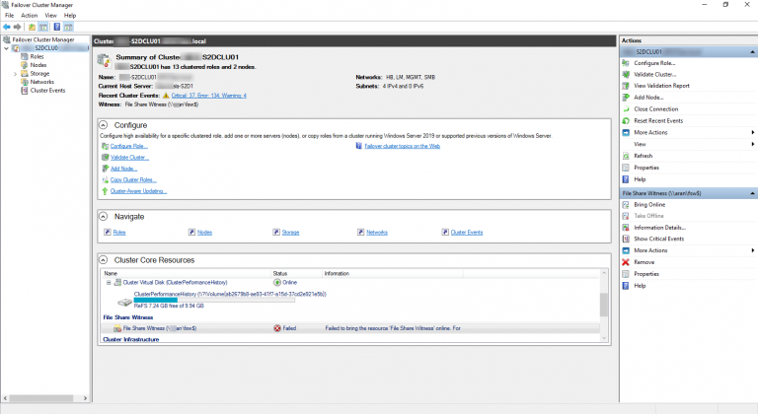The image size is (758, 414).
Task: Open the Help menu
Action: (x=70, y=16)
